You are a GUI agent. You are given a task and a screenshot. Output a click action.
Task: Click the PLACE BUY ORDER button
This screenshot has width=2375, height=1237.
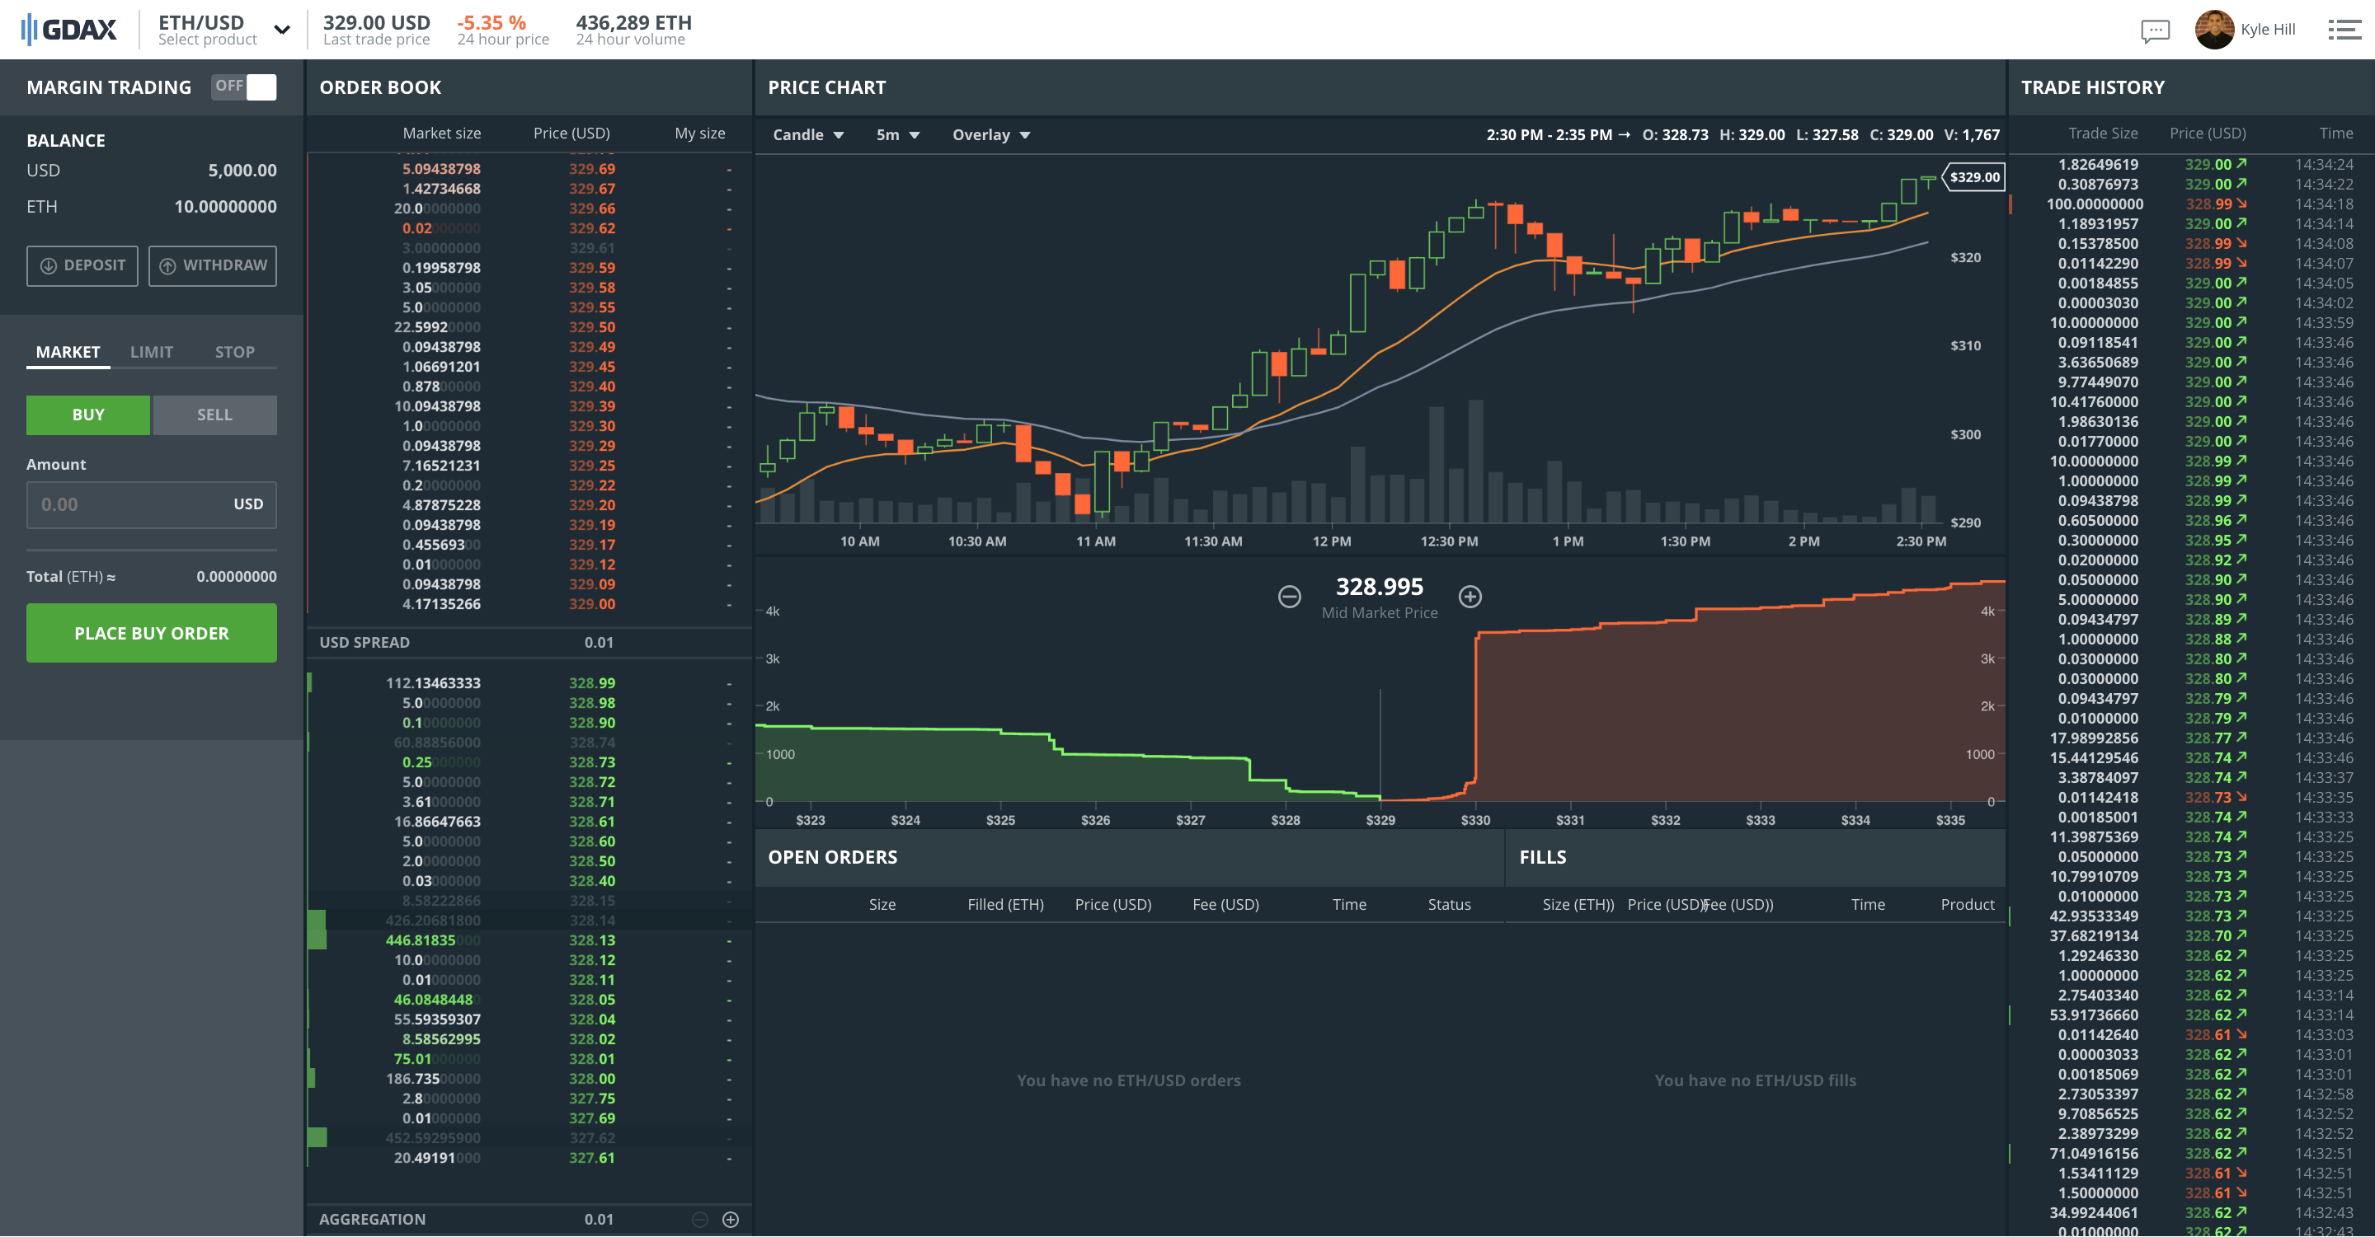pyautogui.click(x=151, y=633)
